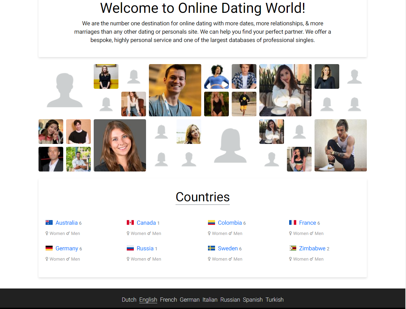Open the tattooed man sitting profile photo
The width and height of the screenshot is (406, 309).
point(341,145)
